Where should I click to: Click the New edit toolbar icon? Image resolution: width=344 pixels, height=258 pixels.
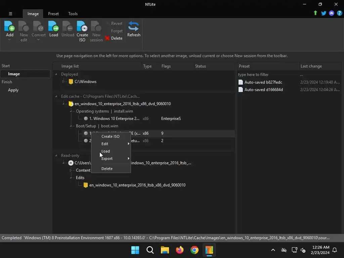(x=24, y=26)
